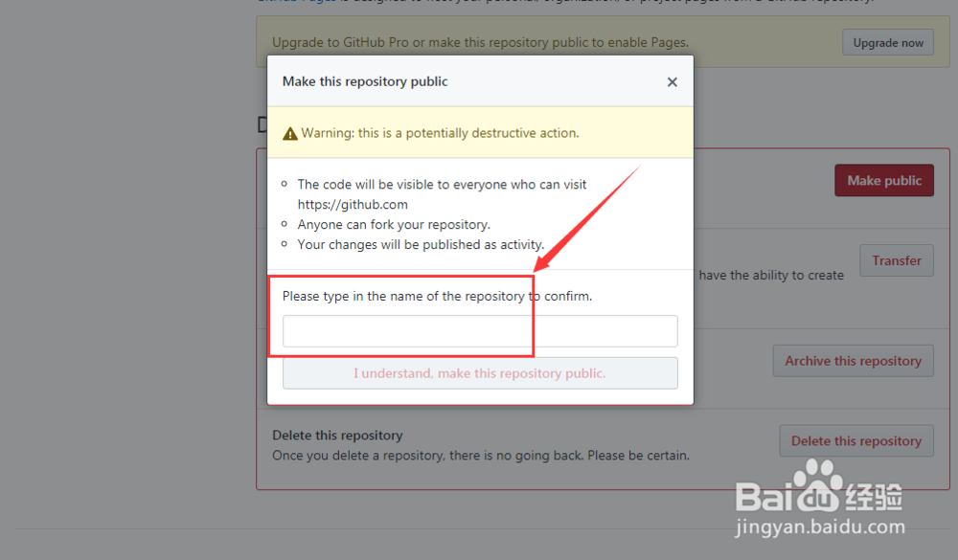This screenshot has height=560, width=958.
Task: Click I understand, make this repository public
Action: pyautogui.click(x=480, y=373)
